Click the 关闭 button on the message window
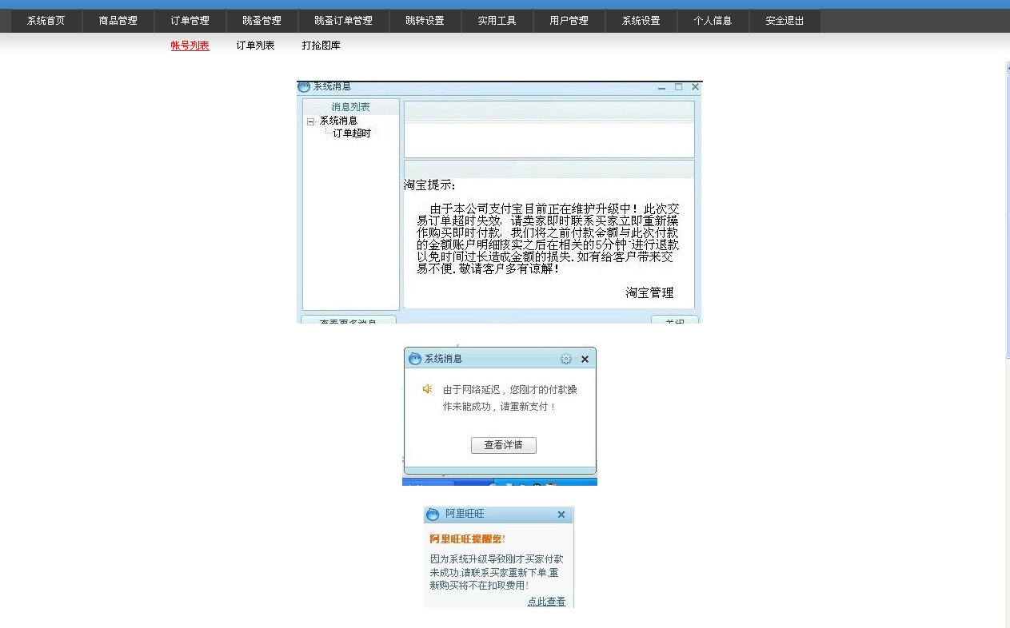 tap(673, 320)
